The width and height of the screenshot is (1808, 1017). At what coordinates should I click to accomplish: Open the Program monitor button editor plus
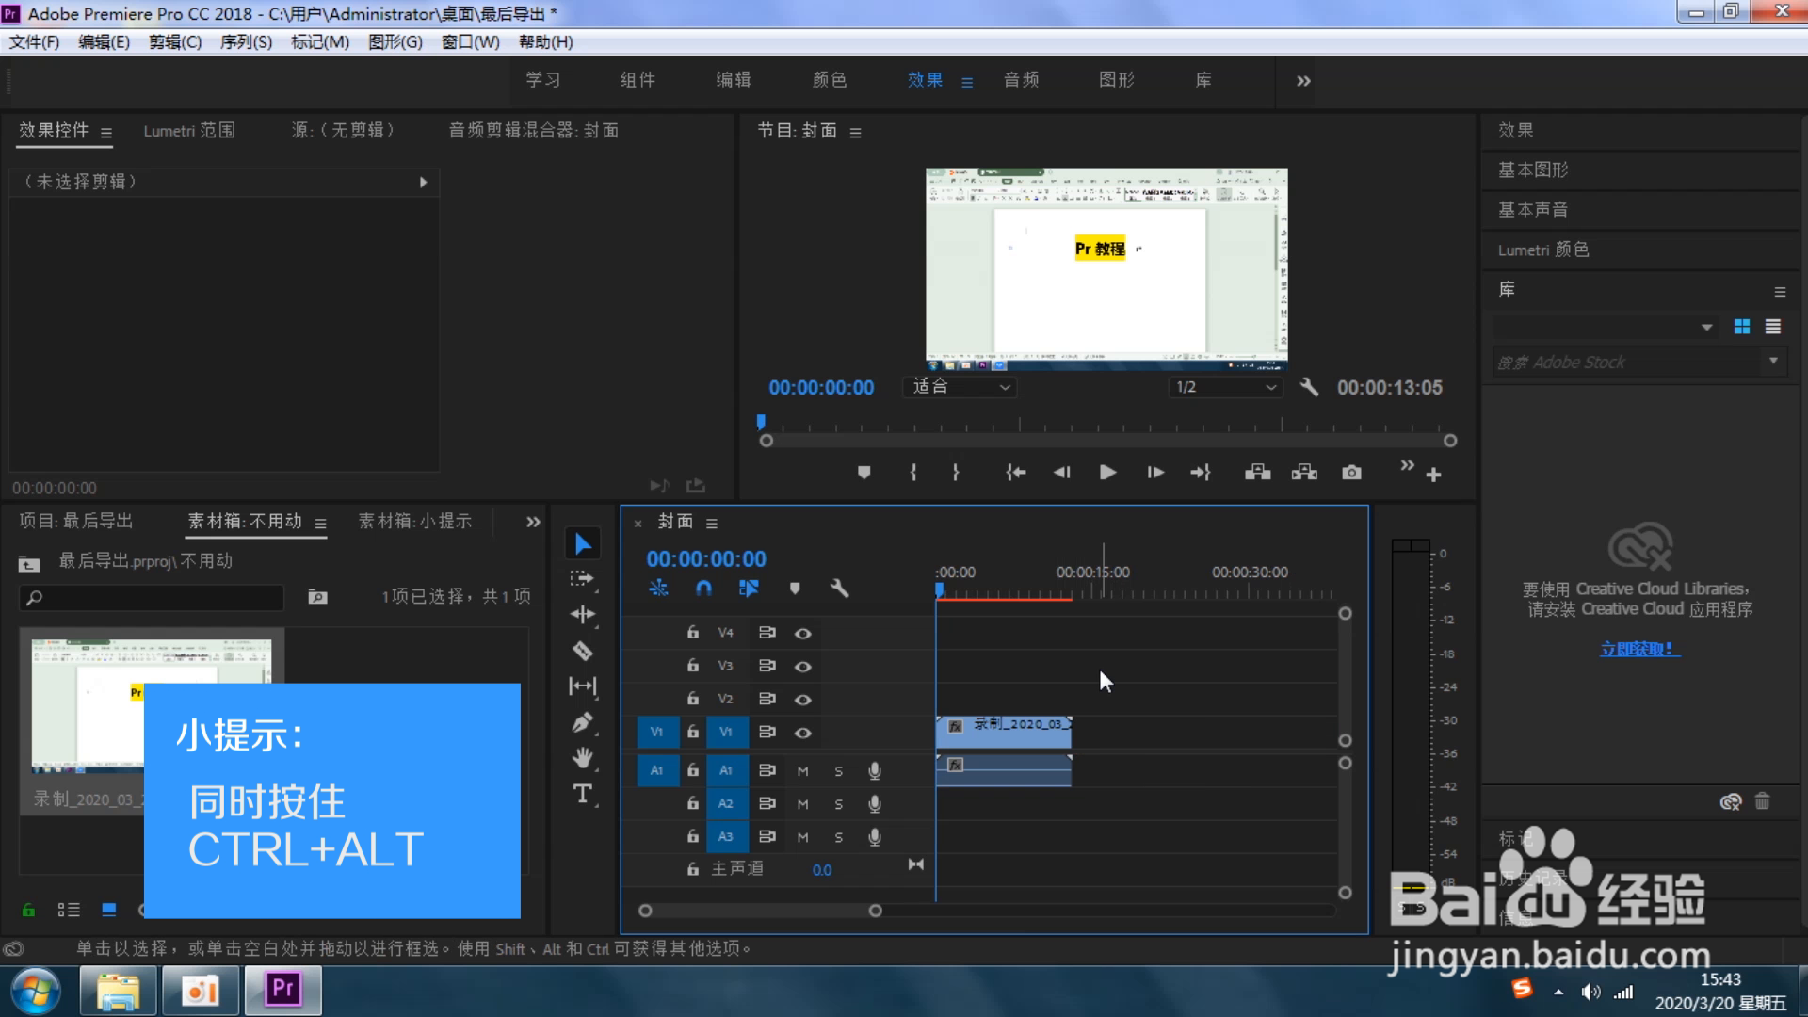(1433, 475)
